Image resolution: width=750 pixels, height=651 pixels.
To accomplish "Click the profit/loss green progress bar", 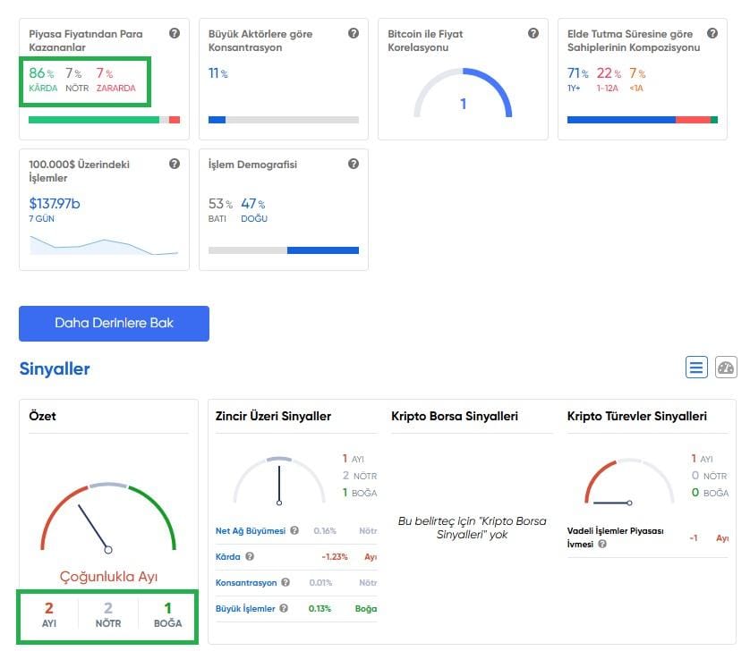I will pos(94,120).
